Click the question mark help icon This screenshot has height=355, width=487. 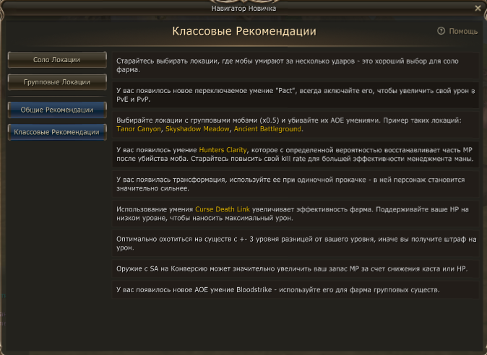point(441,32)
